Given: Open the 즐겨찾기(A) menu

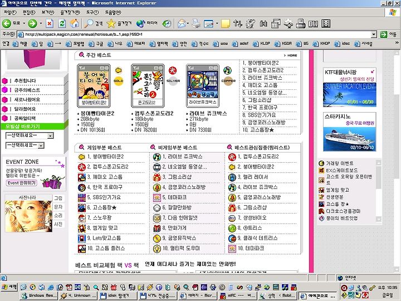Looking at the screenshot, I should click(x=70, y=12).
